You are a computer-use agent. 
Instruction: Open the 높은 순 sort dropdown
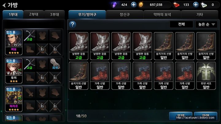(x=206, y=25)
